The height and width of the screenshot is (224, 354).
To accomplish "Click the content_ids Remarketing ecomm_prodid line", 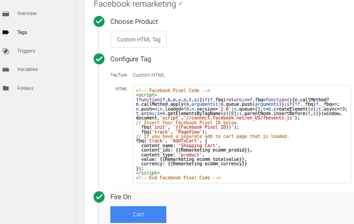I will pos(196,150).
